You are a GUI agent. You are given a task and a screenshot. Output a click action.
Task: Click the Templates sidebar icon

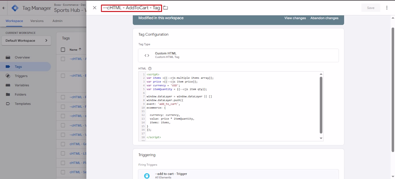coord(8,104)
